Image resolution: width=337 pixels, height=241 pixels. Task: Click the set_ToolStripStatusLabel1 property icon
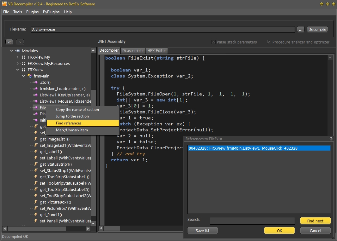click(36, 183)
